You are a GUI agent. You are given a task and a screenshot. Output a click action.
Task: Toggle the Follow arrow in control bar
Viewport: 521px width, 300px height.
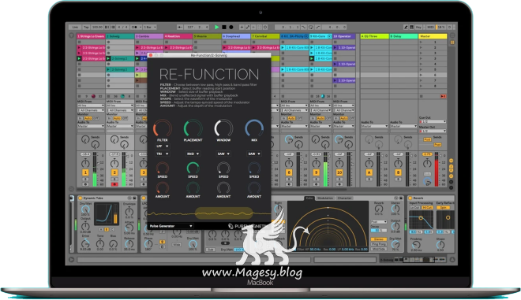180,28
